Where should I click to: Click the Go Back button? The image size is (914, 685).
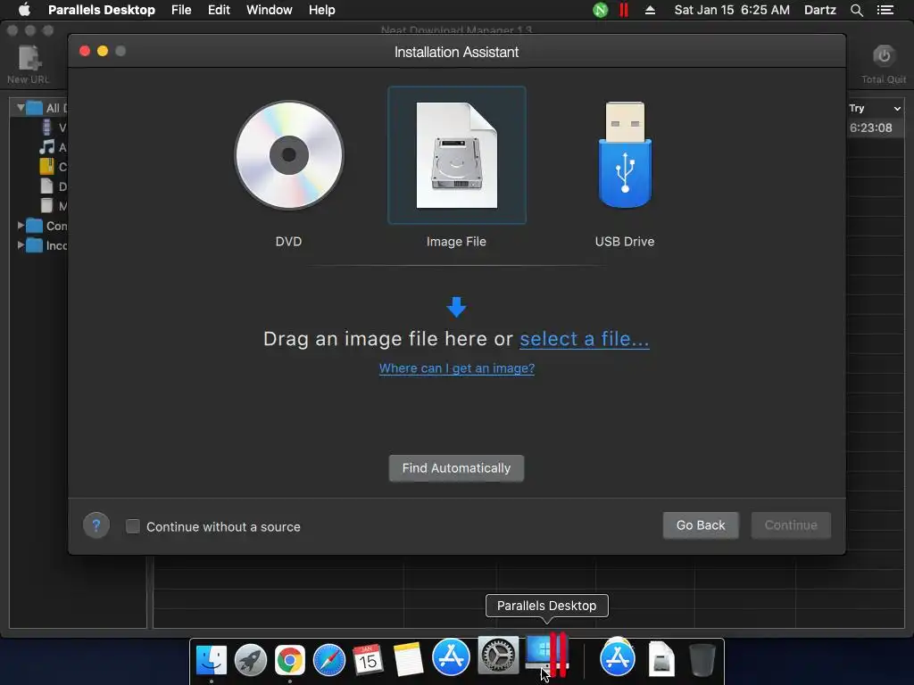(701, 525)
